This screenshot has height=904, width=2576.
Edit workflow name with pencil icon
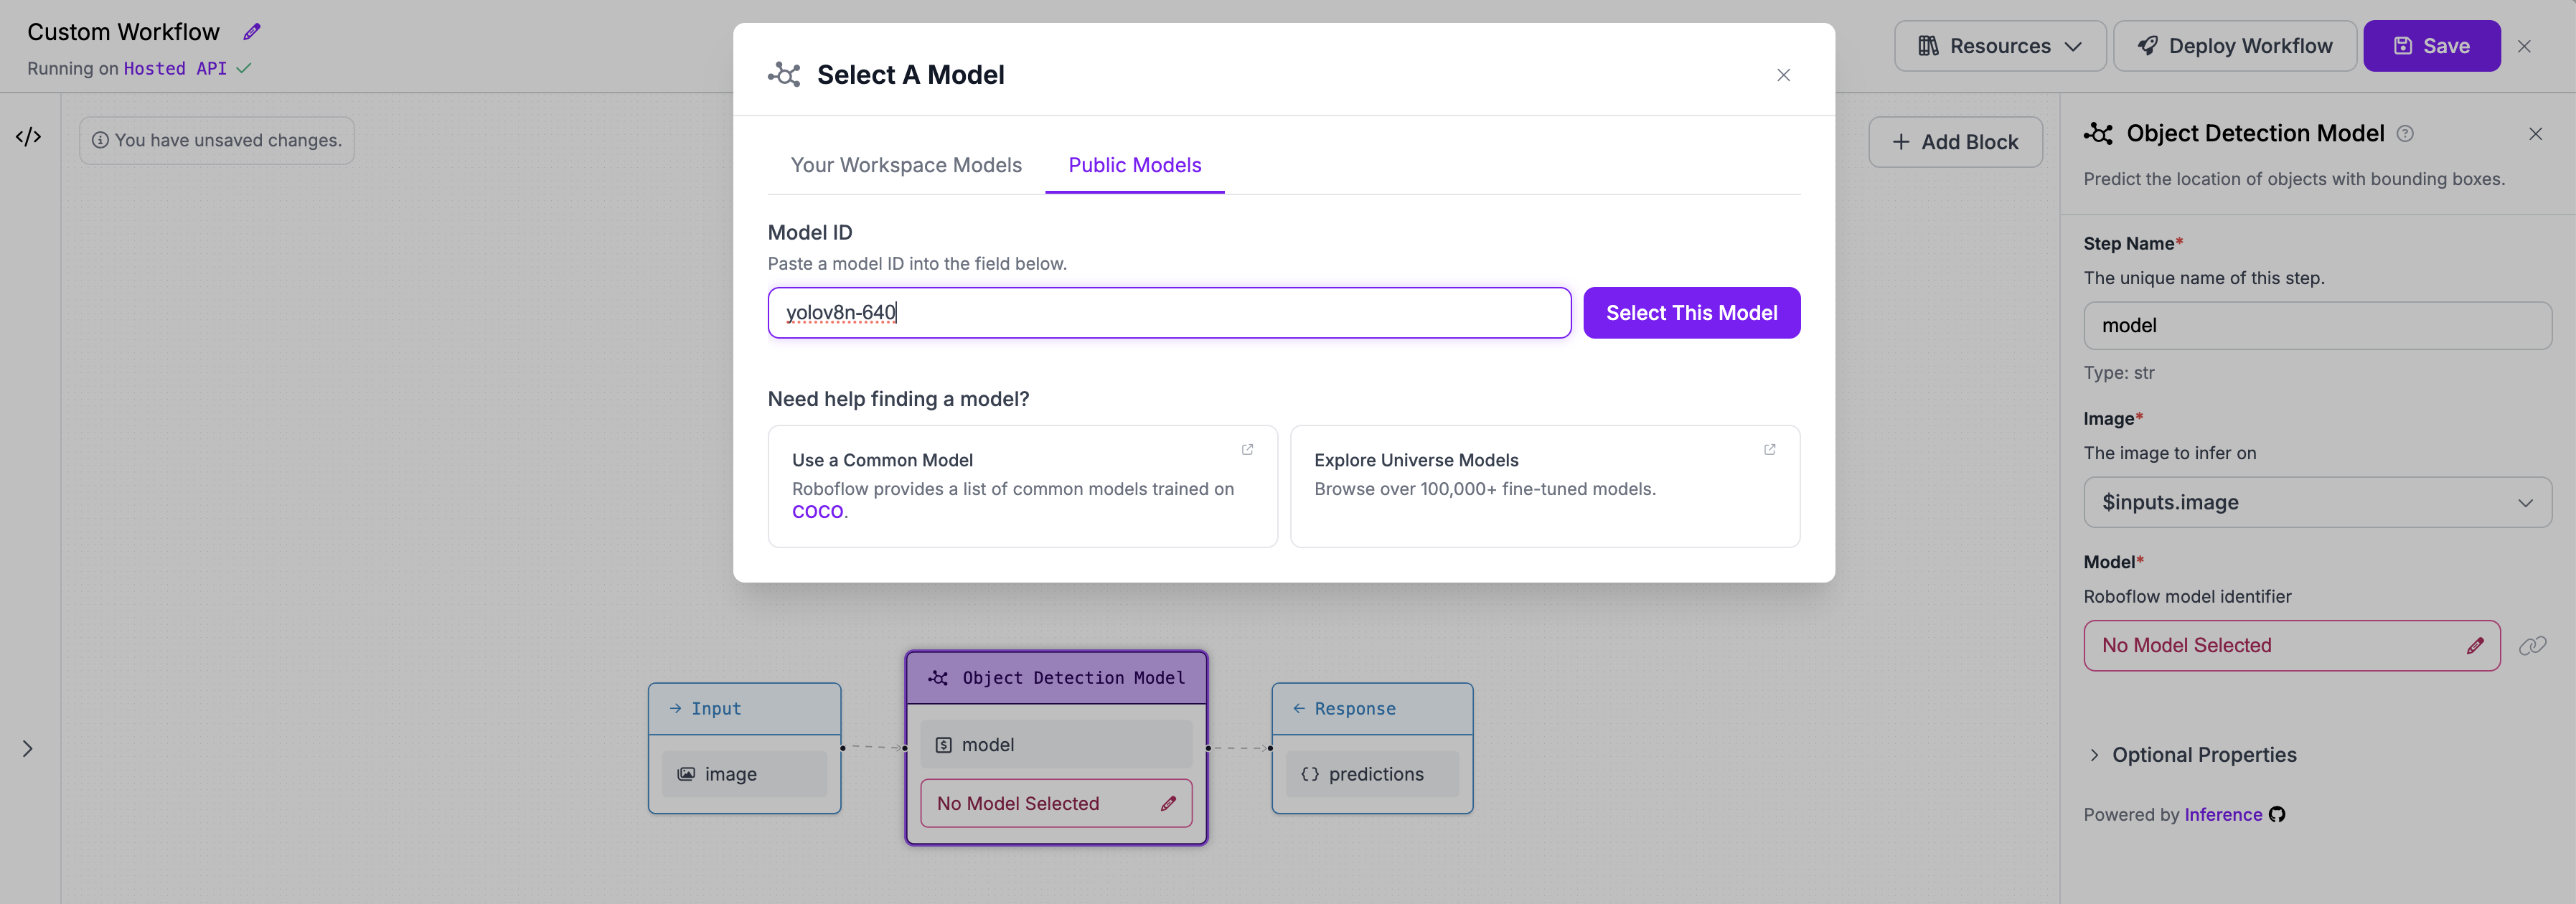coord(252,32)
